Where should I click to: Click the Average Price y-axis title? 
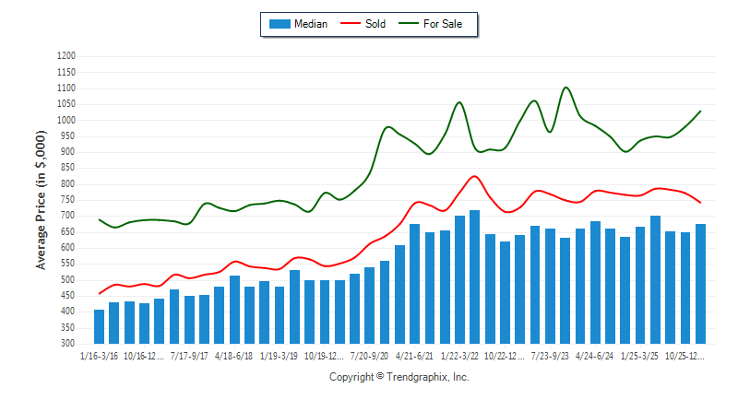click(x=42, y=200)
